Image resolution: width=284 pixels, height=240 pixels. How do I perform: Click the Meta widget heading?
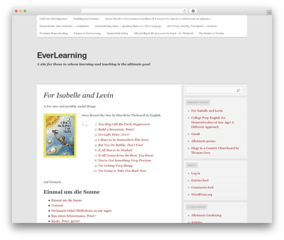[x=191, y=165]
